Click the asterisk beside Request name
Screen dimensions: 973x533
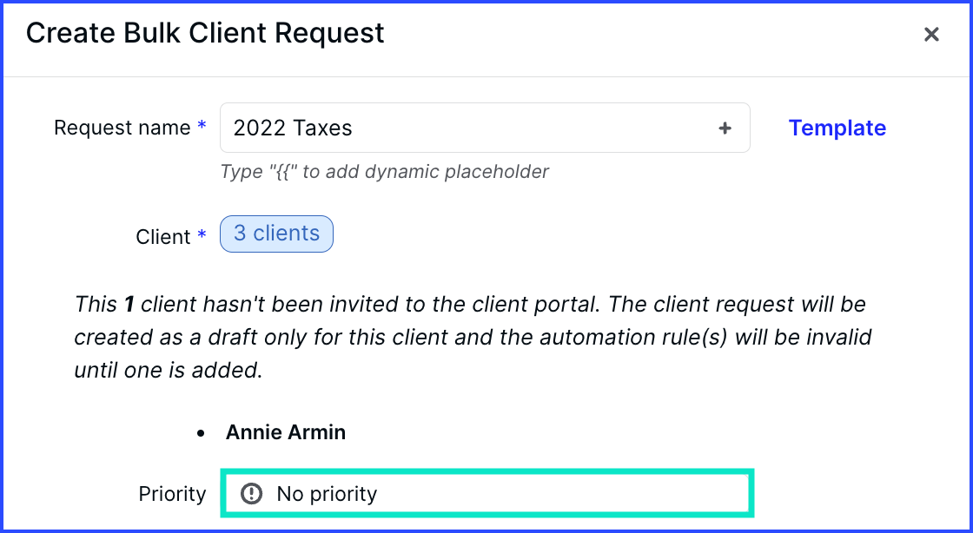click(201, 125)
